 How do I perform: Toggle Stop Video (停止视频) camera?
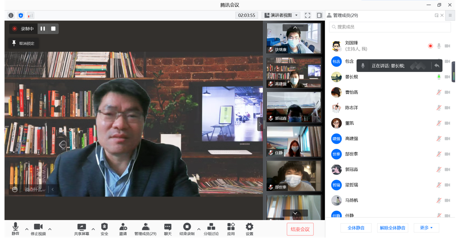[x=38, y=227]
